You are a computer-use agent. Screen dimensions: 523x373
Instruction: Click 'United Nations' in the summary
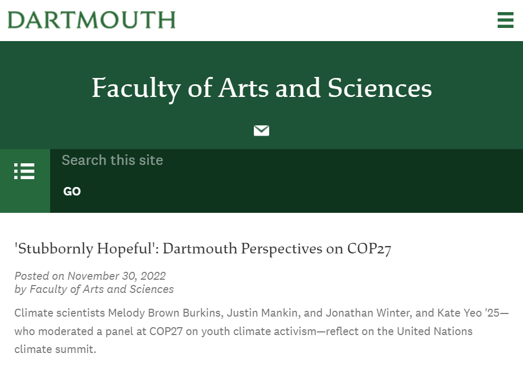(434, 331)
